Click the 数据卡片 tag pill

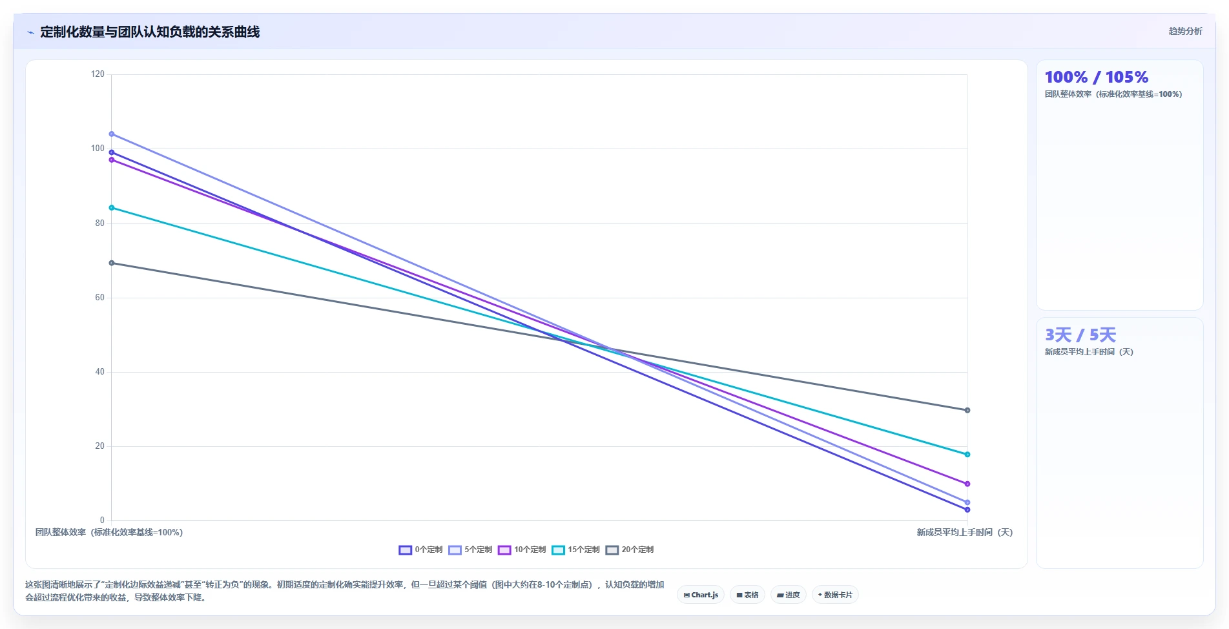tap(835, 595)
